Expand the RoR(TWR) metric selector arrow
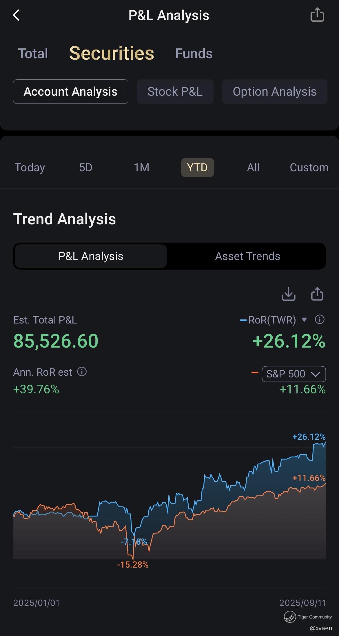Screen dimensions: 339x636 [304, 320]
